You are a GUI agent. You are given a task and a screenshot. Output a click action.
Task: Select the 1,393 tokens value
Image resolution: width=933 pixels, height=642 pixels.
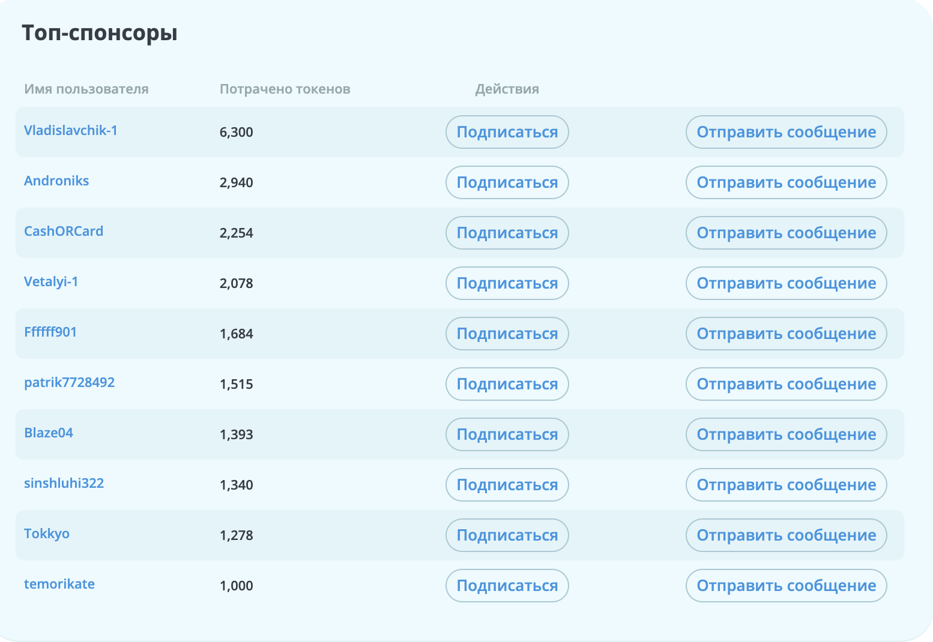237,434
